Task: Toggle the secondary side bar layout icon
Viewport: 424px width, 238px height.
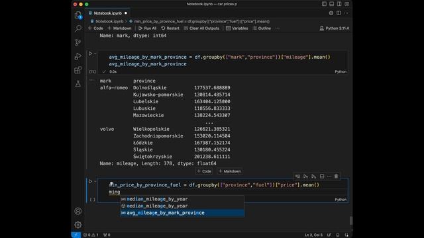Action: coord(339,4)
